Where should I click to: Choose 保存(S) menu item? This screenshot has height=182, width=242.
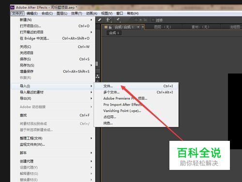tap(53, 59)
